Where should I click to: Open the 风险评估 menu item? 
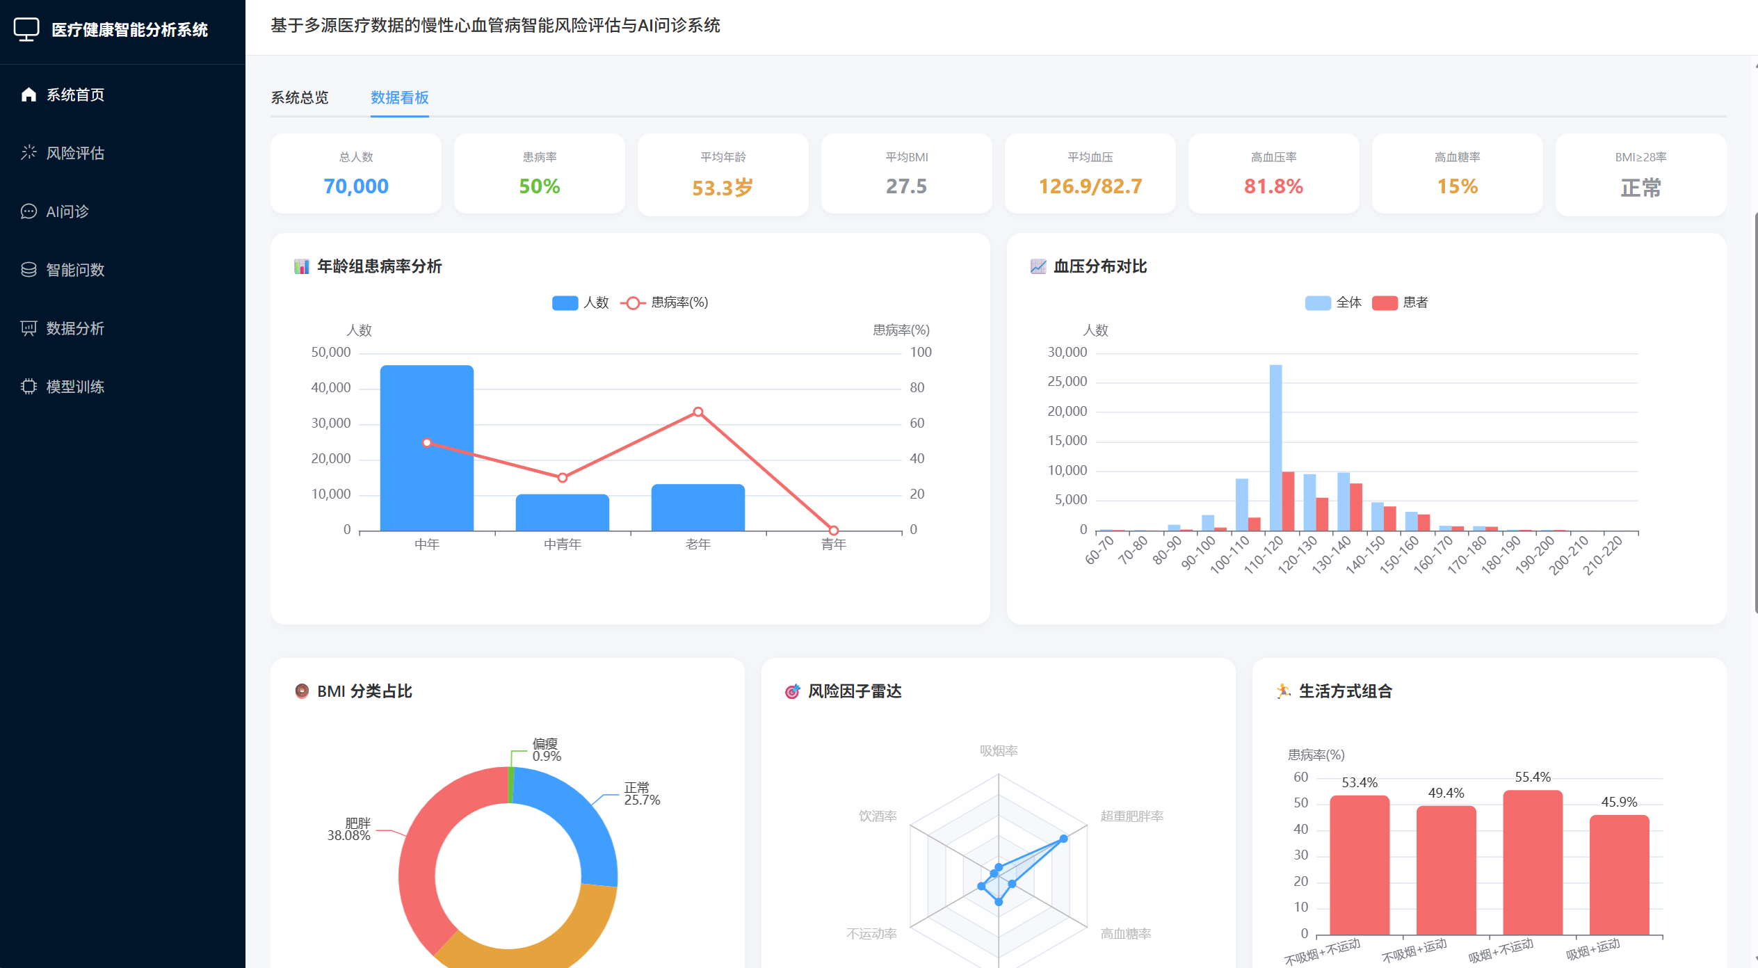coord(122,153)
